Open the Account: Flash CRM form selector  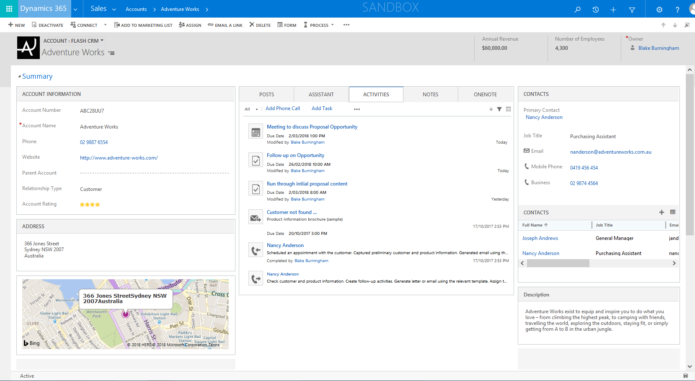coord(73,41)
